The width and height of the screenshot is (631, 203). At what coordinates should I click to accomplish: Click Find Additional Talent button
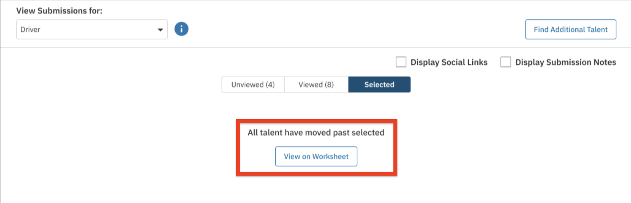(571, 30)
